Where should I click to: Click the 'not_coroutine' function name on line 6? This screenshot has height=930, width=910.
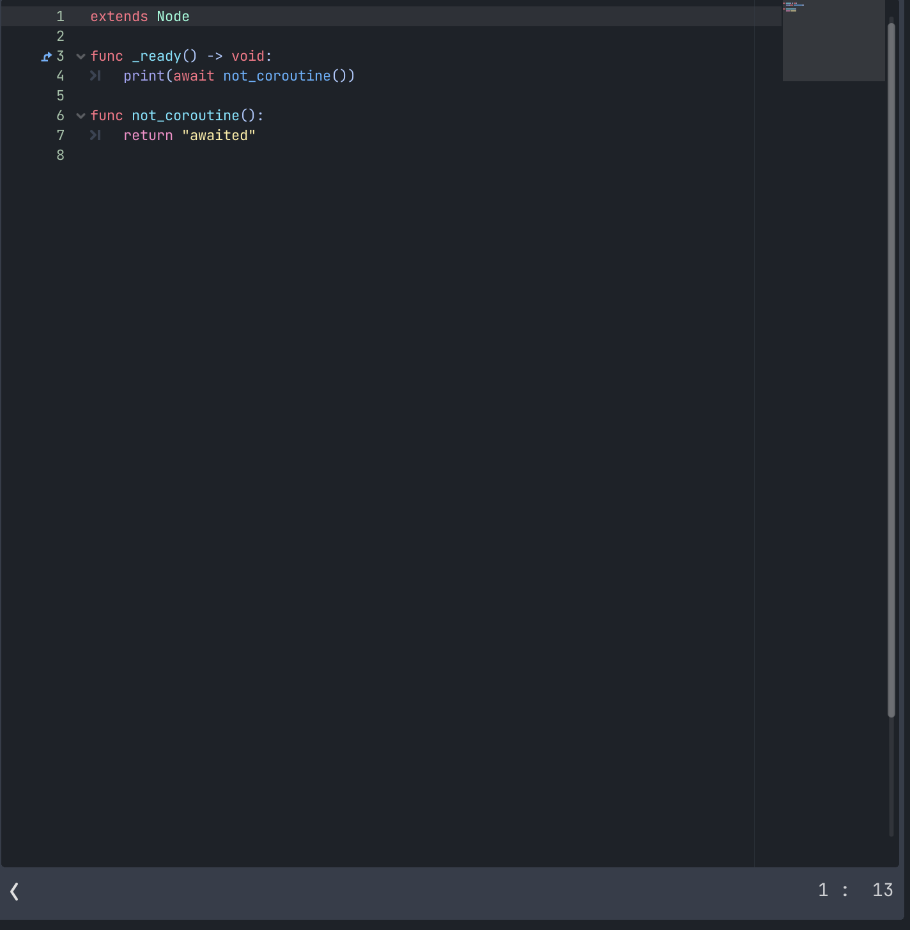click(185, 115)
